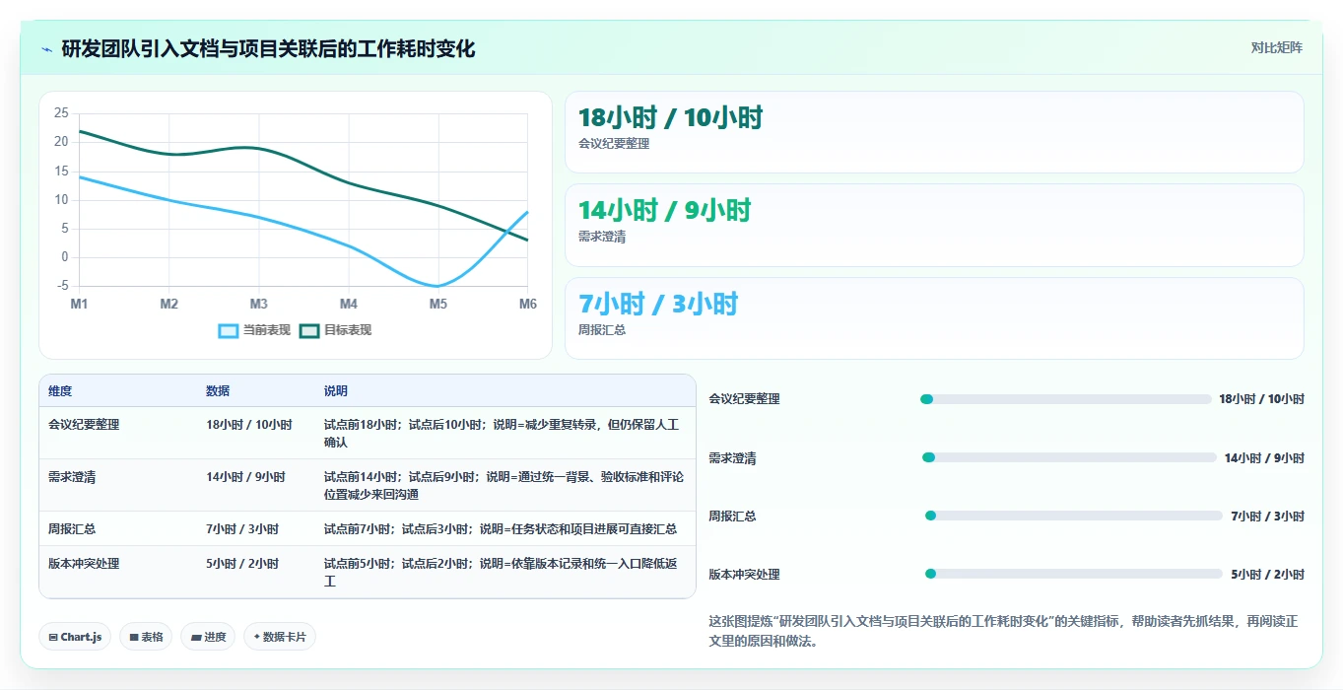Screen dimensions: 1343x690
Task: Click the M5 x-axis label
Action: 437,304
